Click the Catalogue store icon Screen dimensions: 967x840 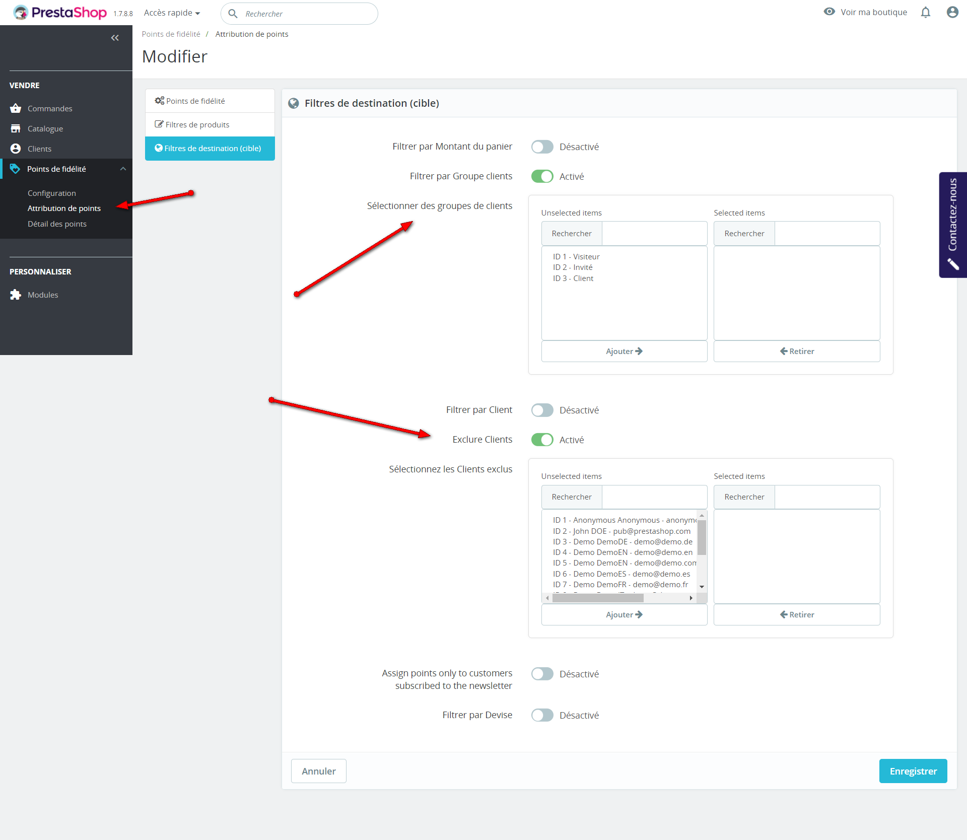[x=16, y=128]
